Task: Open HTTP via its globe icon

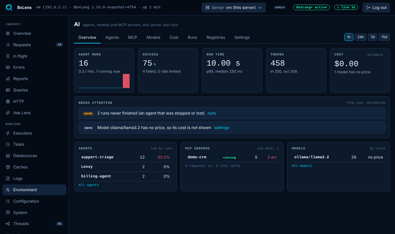Action: click(8, 101)
